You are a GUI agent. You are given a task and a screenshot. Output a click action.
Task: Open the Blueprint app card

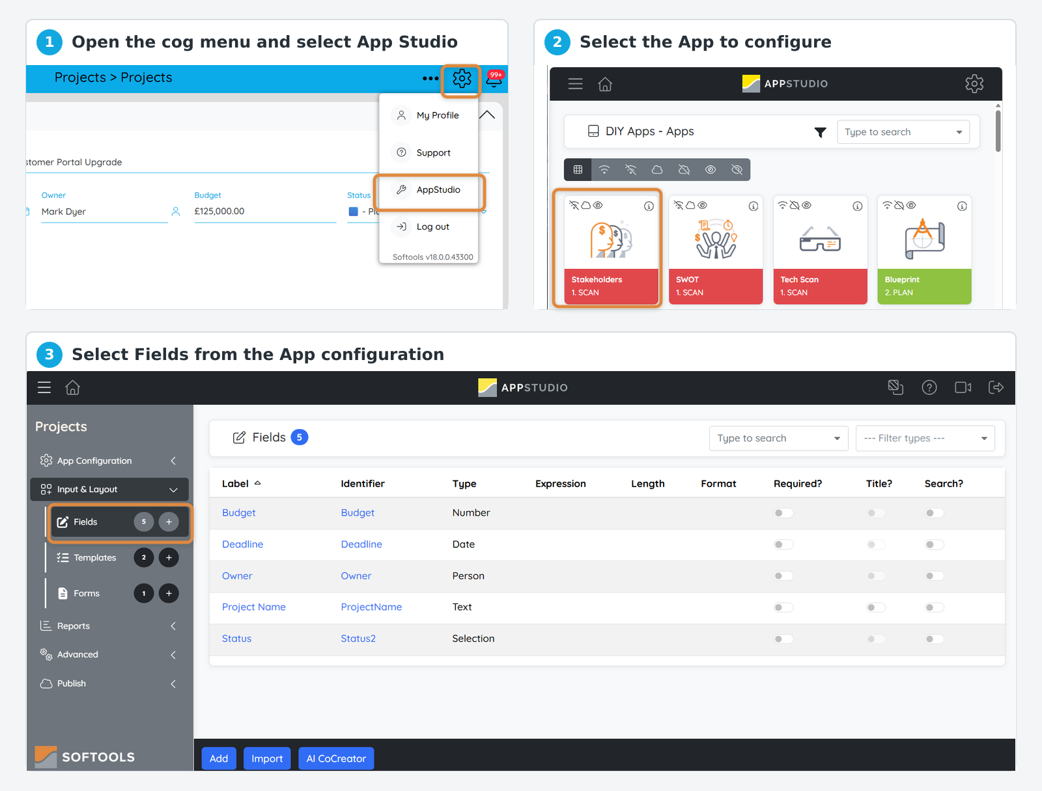(x=925, y=249)
